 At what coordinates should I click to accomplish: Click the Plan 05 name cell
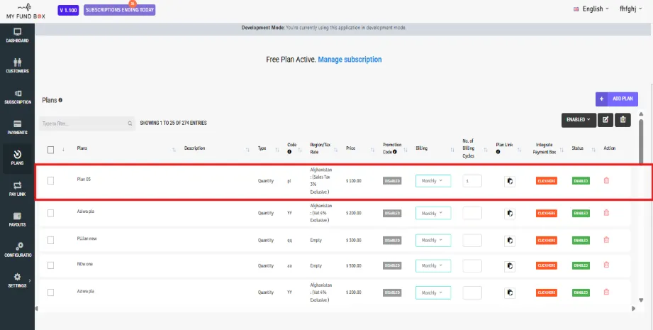point(84,180)
